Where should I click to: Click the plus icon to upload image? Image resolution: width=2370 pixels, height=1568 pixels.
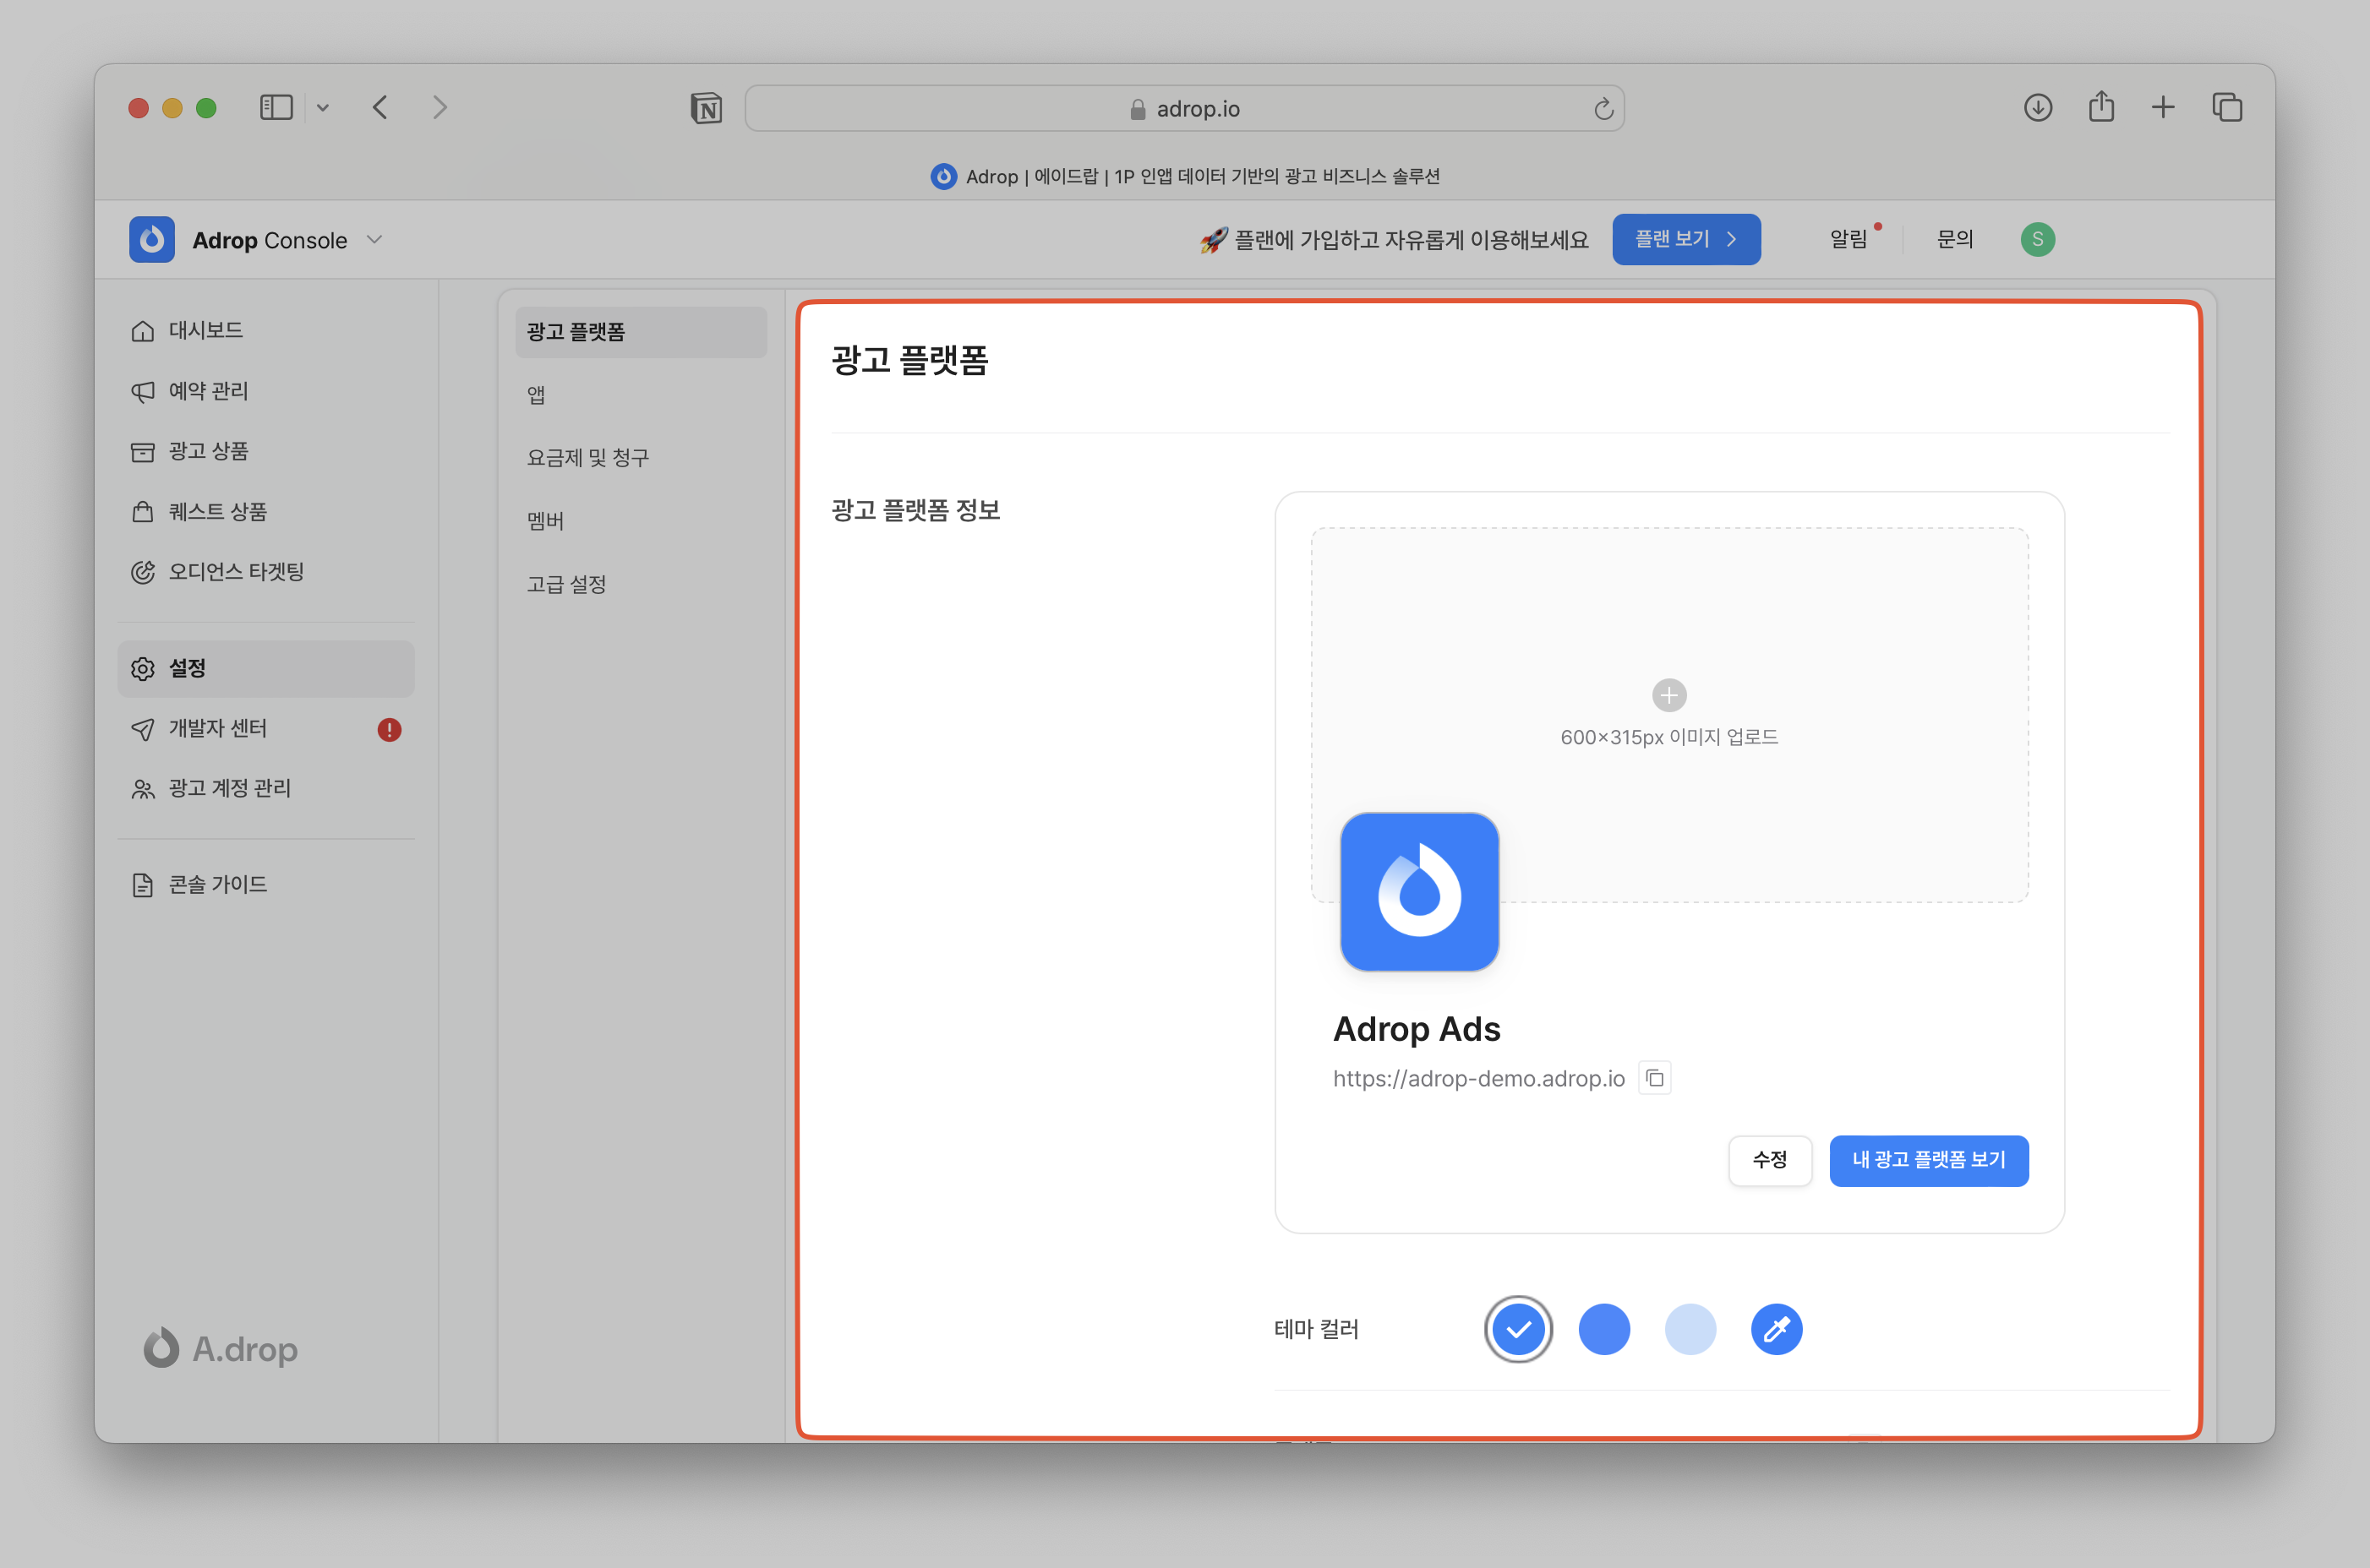(1668, 695)
